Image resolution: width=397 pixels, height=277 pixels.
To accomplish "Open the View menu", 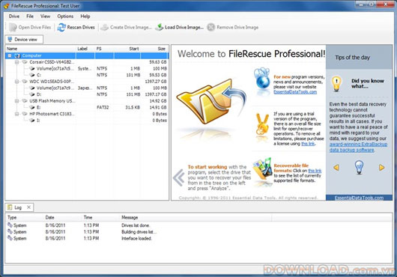I will (x=46, y=16).
